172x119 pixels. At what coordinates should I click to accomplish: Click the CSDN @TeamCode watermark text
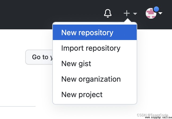(152, 115)
